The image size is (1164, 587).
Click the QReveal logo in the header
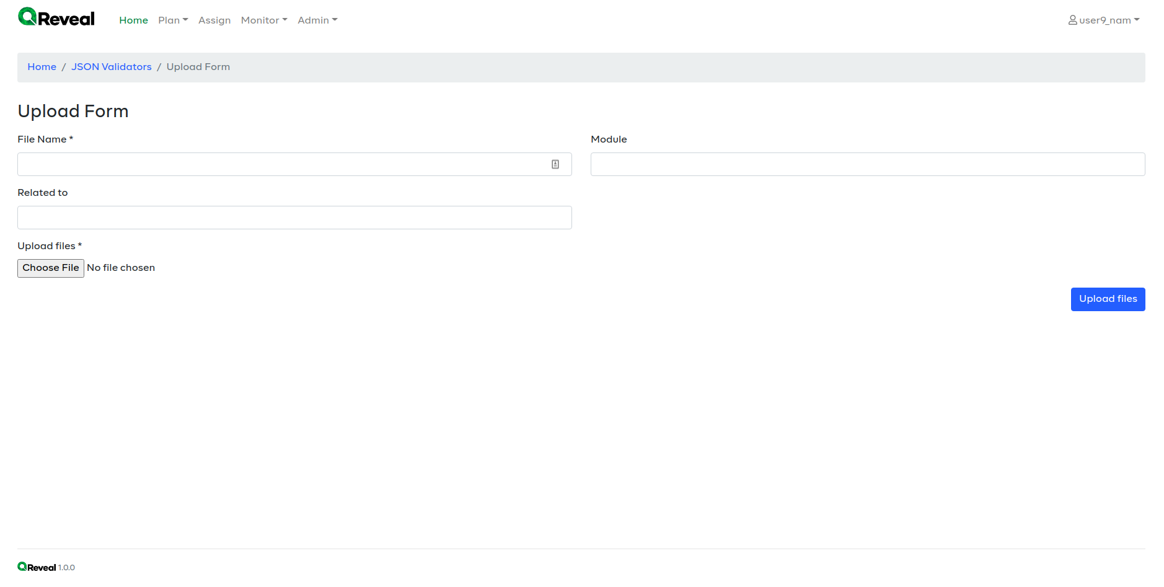point(56,17)
